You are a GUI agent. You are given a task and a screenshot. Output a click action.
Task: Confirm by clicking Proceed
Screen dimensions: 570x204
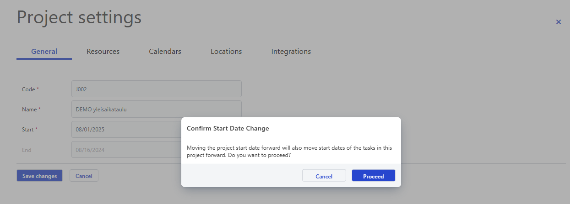click(373, 176)
